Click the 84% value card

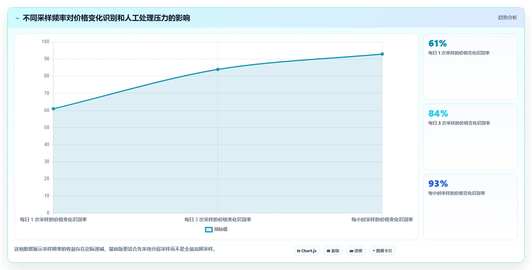click(x=470, y=137)
